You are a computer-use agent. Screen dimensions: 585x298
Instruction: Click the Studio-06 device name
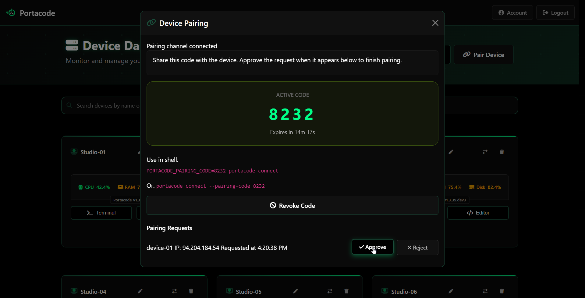point(404,292)
